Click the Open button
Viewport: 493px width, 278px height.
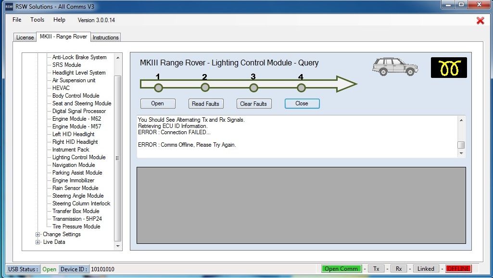pos(158,103)
